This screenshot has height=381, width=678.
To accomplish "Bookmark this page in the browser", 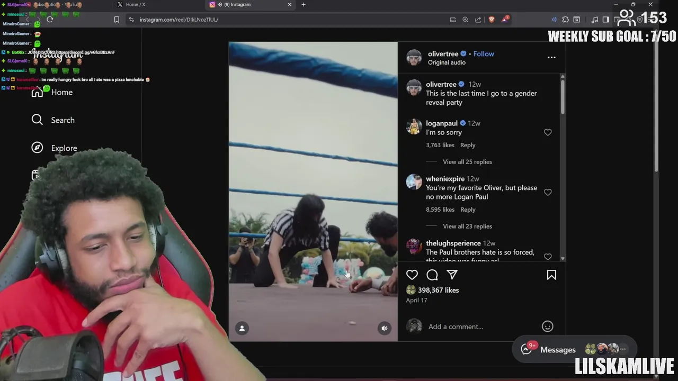I will [117, 20].
